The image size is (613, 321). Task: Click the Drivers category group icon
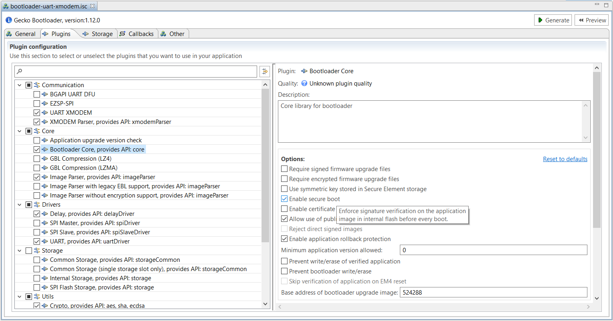click(37, 205)
